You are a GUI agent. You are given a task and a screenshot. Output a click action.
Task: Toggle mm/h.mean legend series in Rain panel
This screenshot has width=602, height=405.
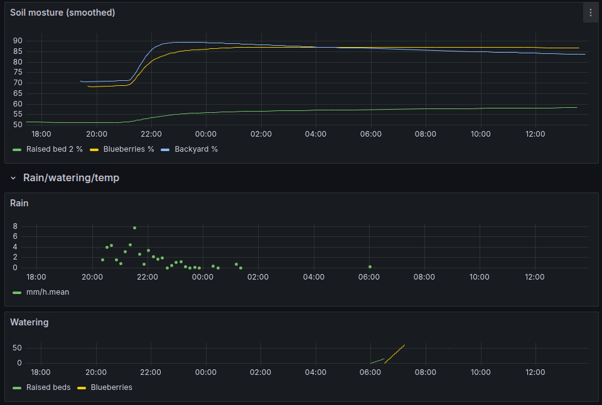[48, 292]
